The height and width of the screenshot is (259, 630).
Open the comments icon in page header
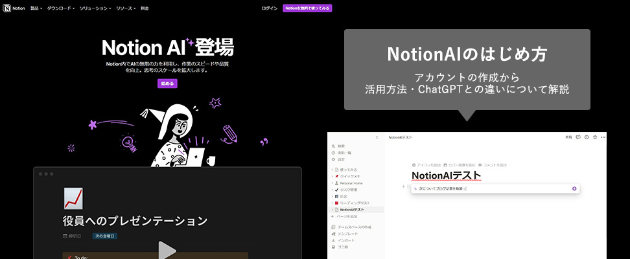click(577, 137)
